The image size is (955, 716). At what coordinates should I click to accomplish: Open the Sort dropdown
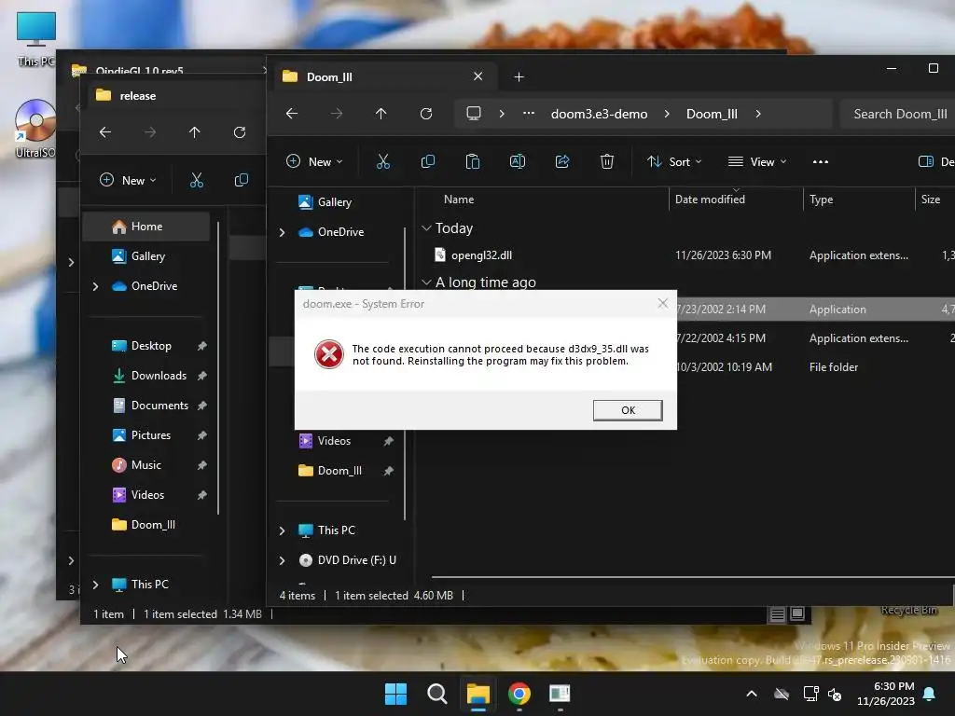click(674, 161)
